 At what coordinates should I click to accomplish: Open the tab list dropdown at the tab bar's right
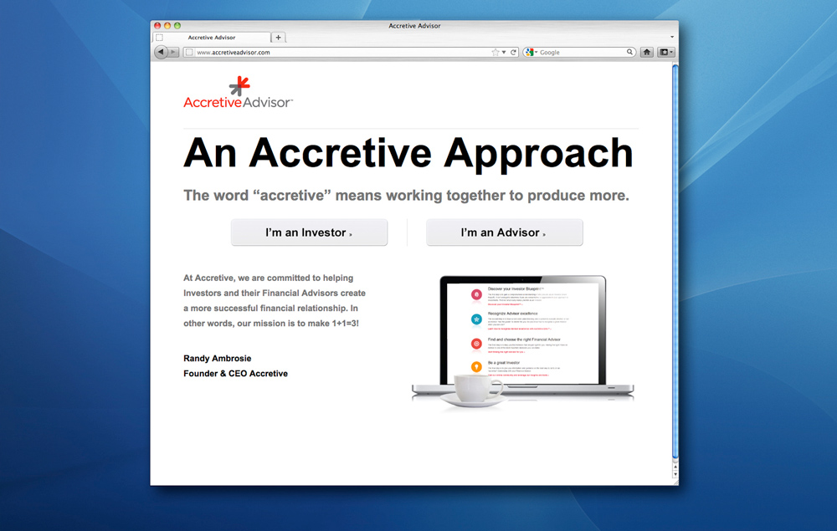click(671, 36)
